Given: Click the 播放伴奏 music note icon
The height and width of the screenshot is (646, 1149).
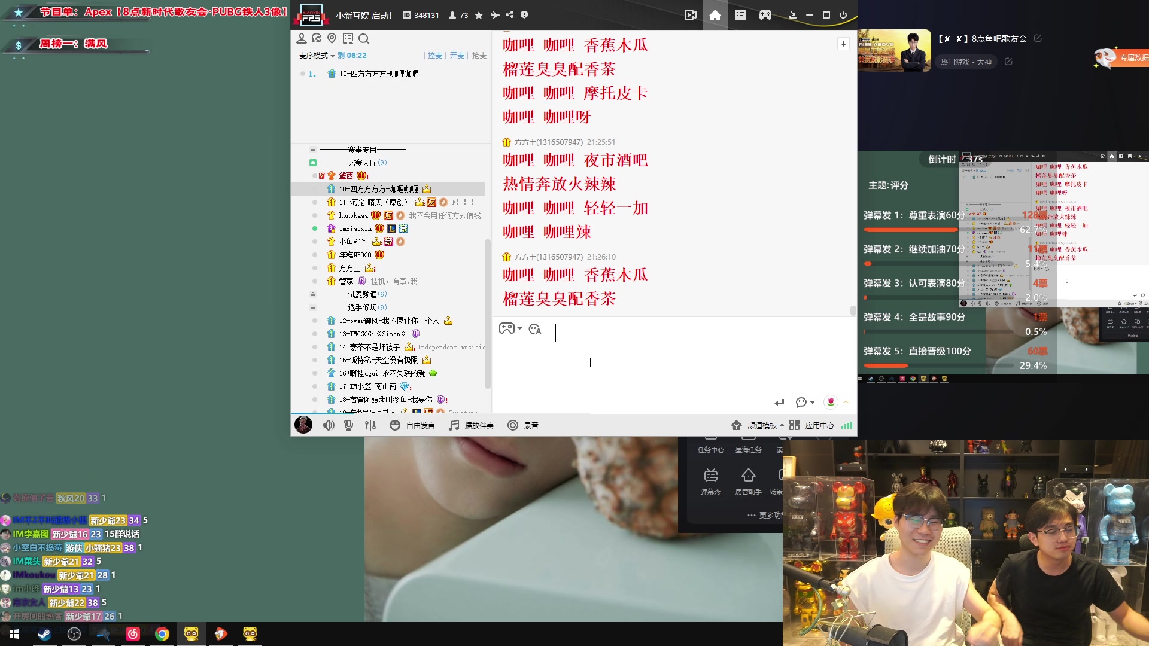Looking at the screenshot, I should [453, 425].
